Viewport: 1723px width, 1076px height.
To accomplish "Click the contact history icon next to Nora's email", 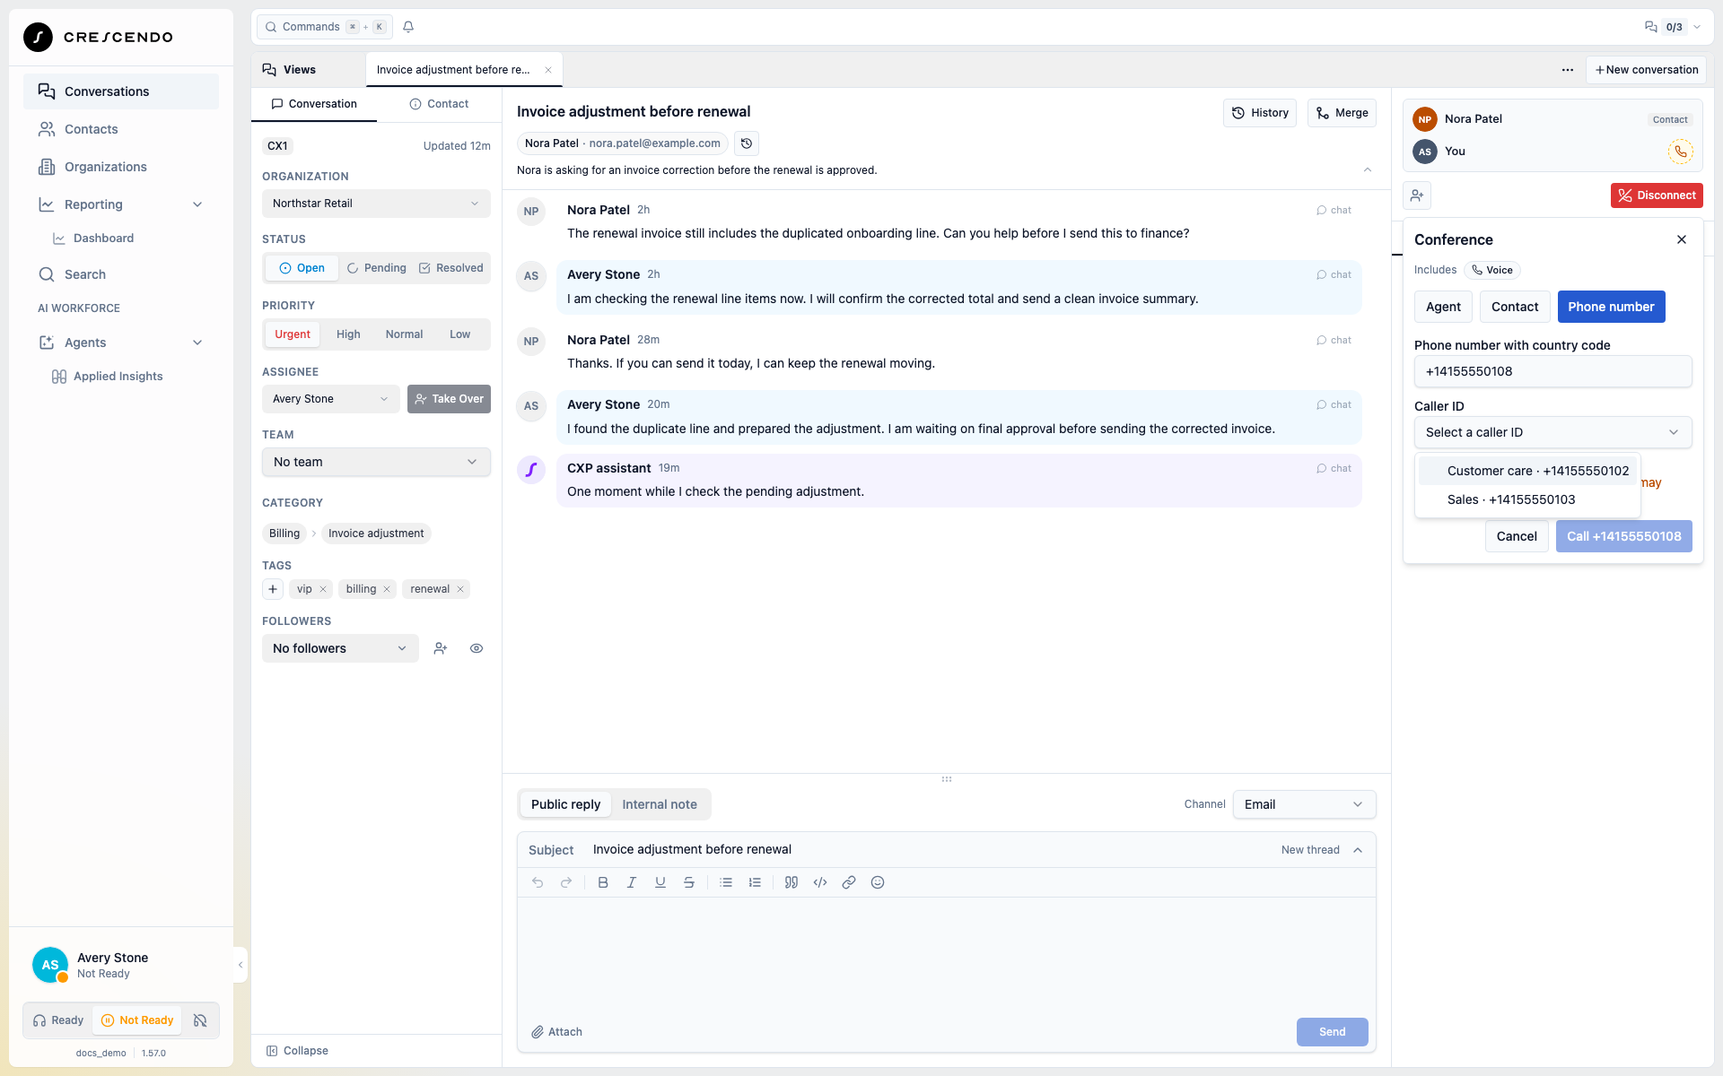I will point(747,143).
